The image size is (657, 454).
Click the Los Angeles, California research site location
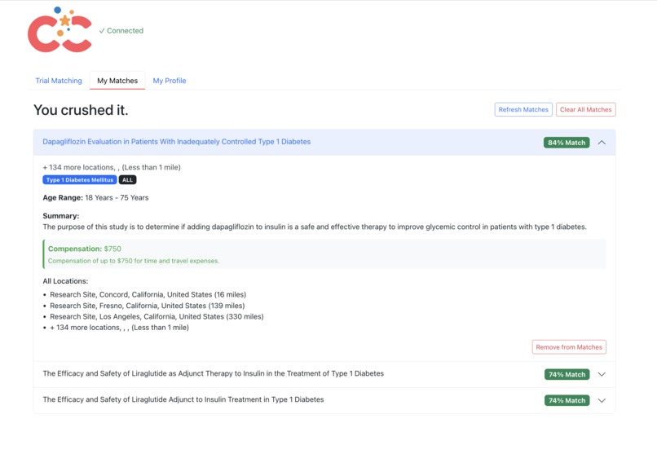click(157, 316)
